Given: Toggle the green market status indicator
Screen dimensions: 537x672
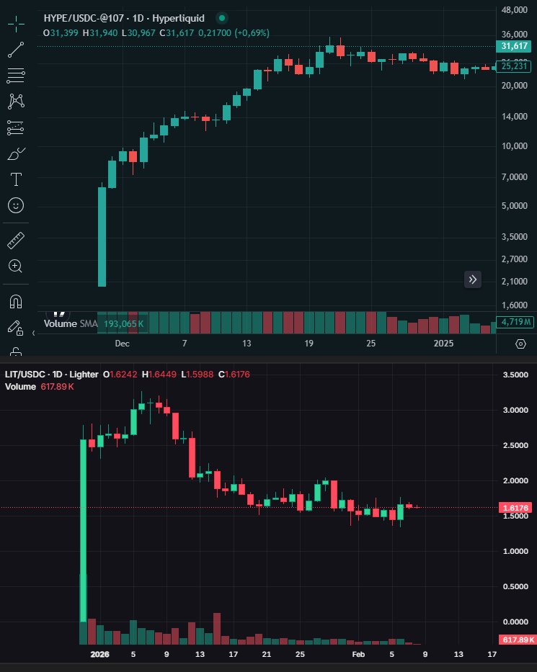Looking at the screenshot, I should click(x=222, y=17).
